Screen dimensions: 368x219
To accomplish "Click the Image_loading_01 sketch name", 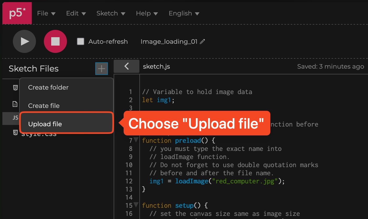I will [x=169, y=42].
